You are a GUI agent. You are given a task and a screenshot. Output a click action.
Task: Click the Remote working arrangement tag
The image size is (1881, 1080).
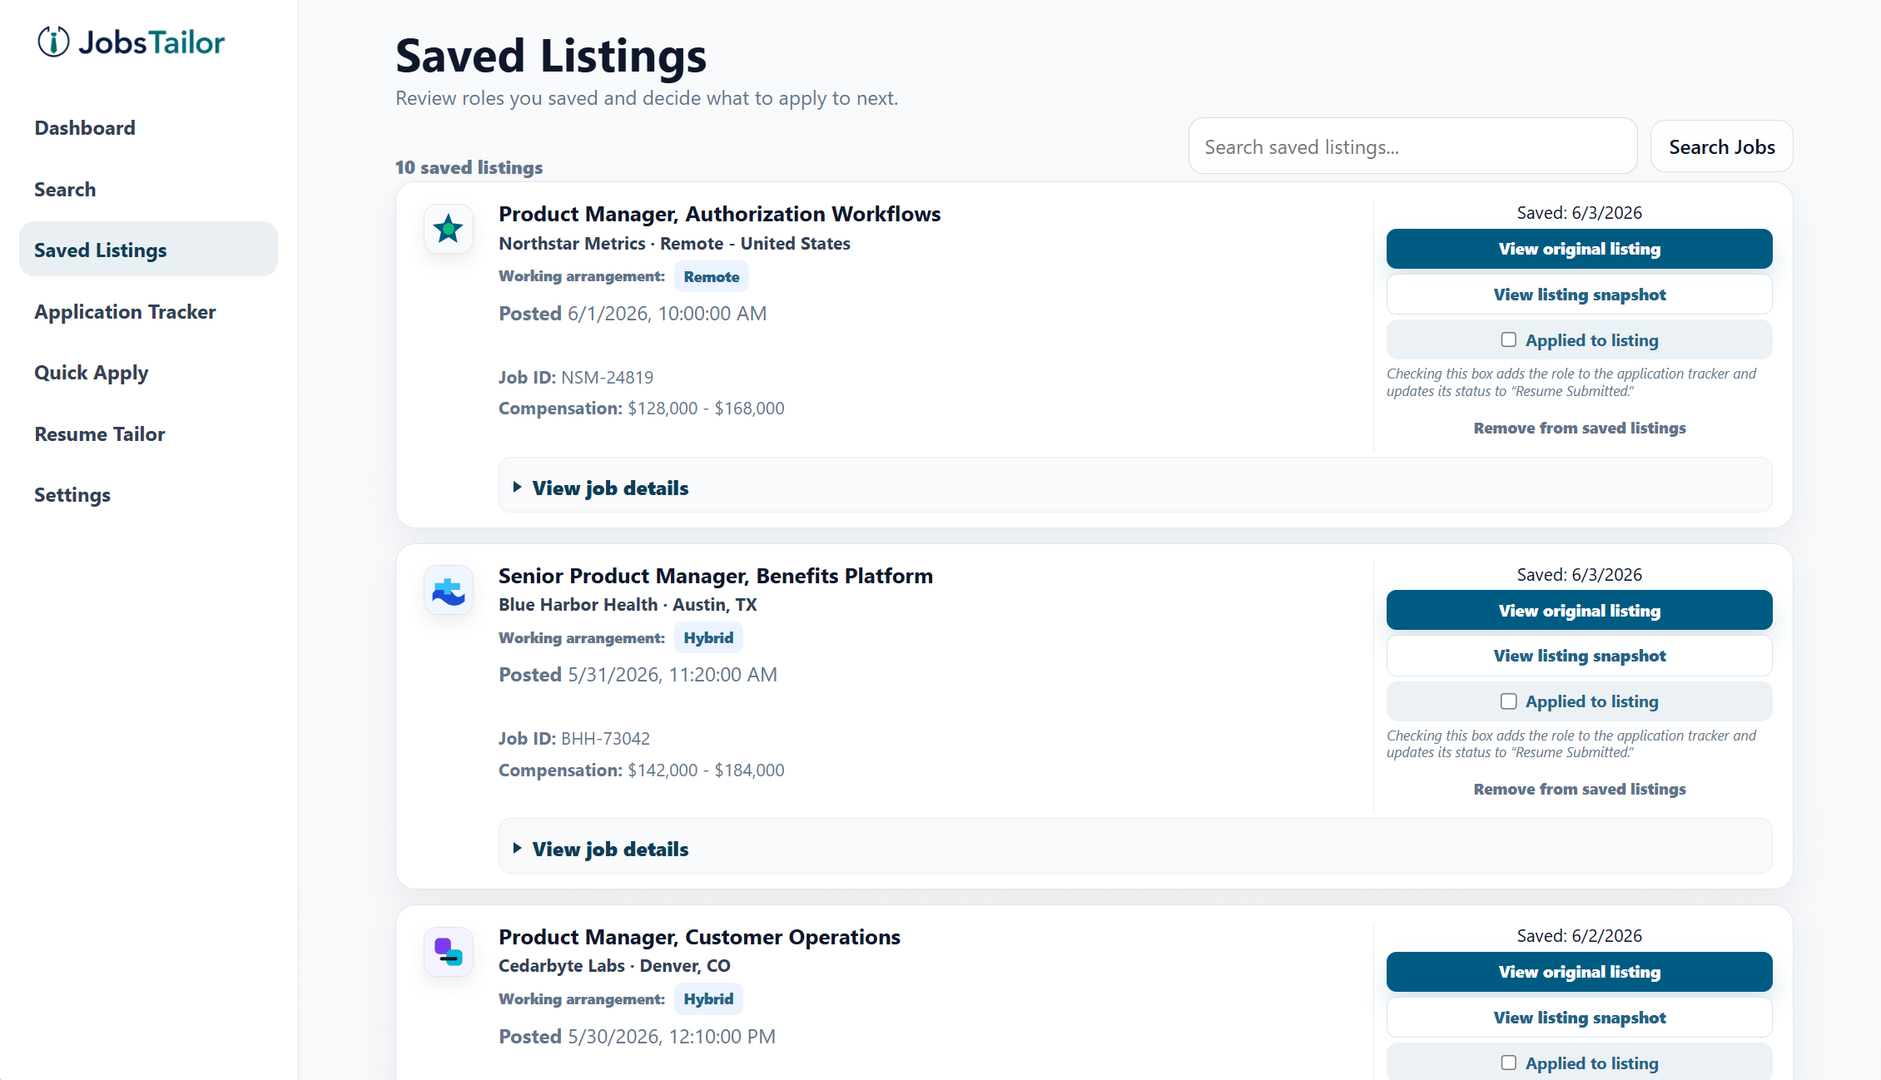click(x=711, y=277)
